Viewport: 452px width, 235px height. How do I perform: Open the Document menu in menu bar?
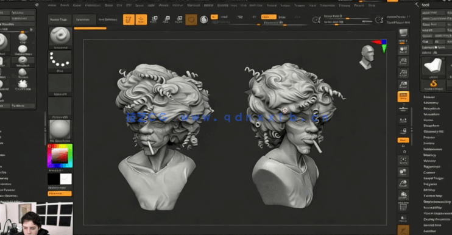point(93,5)
